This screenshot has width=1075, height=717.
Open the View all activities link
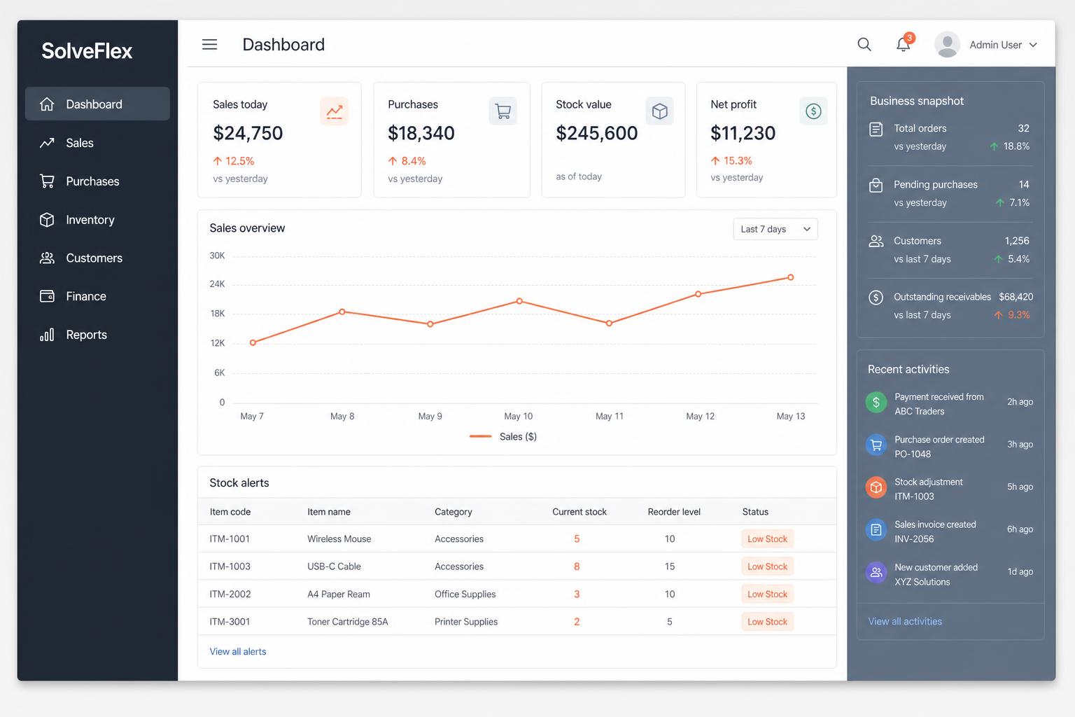(905, 622)
